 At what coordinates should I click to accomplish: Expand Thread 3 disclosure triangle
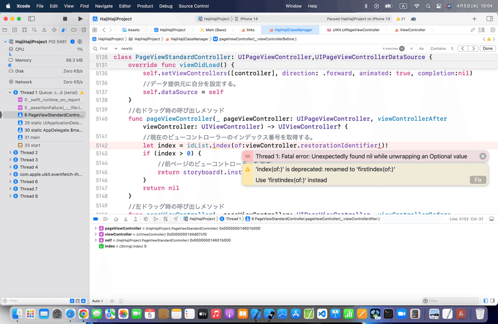point(10,160)
